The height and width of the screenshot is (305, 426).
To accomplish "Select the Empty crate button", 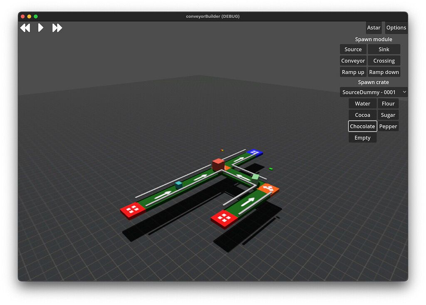I will [362, 137].
